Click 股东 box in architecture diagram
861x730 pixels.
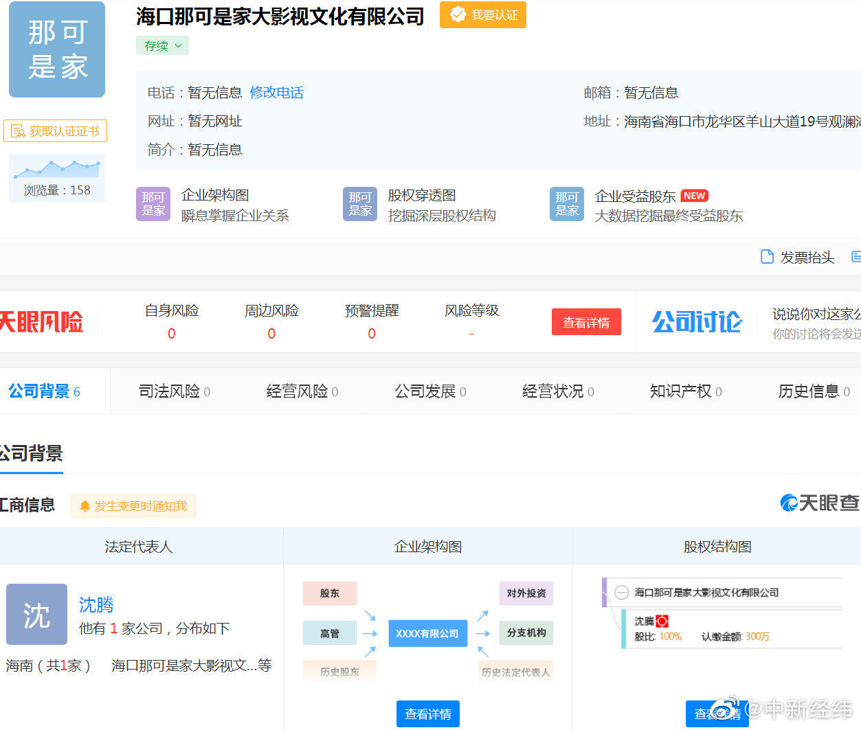pos(330,593)
